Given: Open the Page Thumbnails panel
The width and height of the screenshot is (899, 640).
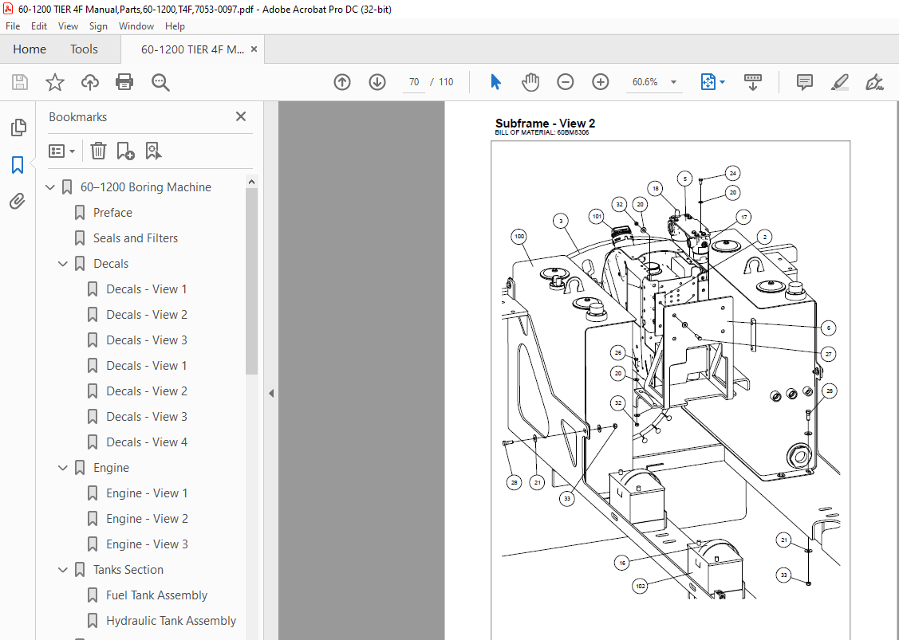Looking at the screenshot, I should (x=18, y=128).
